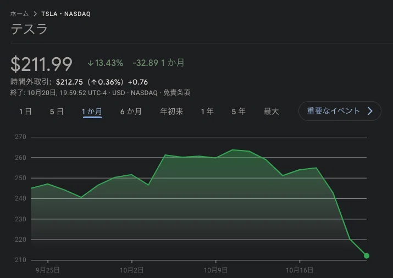This screenshot has height=278, width=393.
Task: Click the TSLA · NASDAQ breadcrumb text
Action: click(x=66, y=14)
